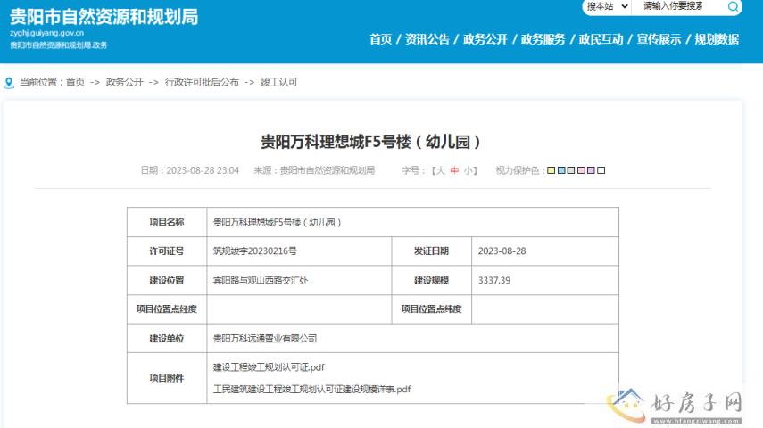Set font size to 大
This screenshot has height=428, width=763.
[440, 170]
